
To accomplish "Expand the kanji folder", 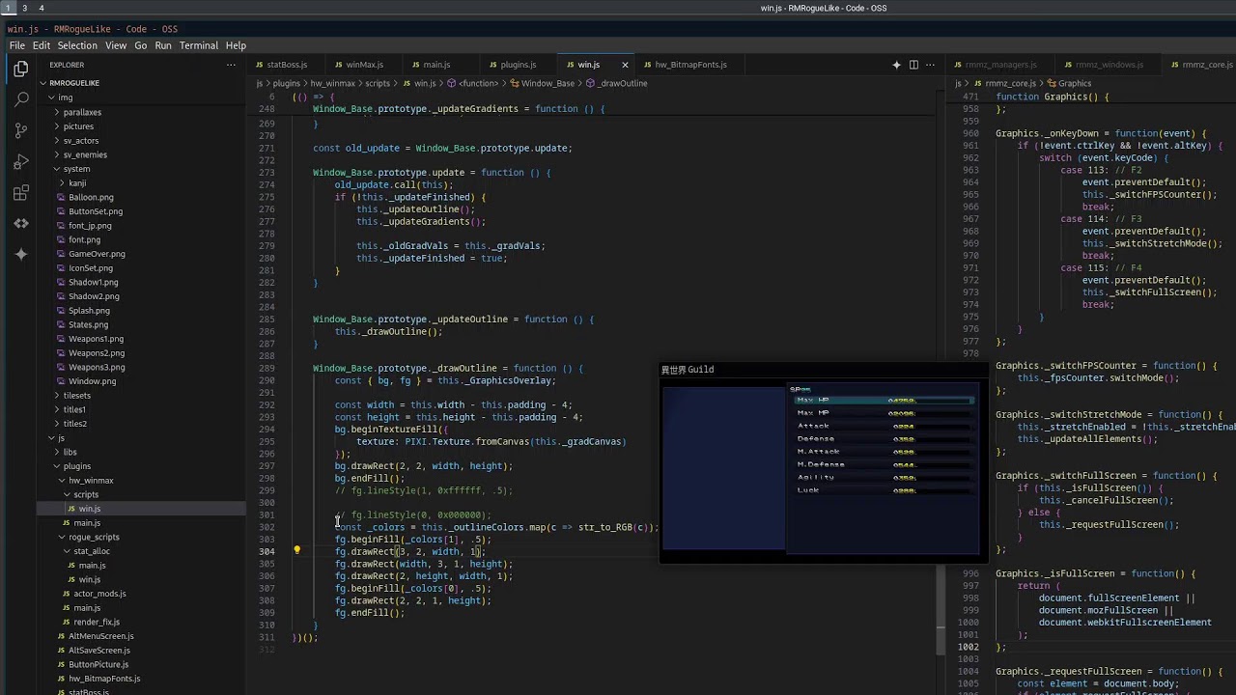I will click(77, 183).
